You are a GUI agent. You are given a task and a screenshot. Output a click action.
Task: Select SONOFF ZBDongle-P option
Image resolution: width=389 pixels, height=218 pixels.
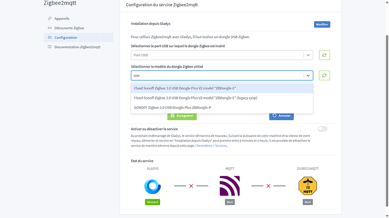pos(222,107)
